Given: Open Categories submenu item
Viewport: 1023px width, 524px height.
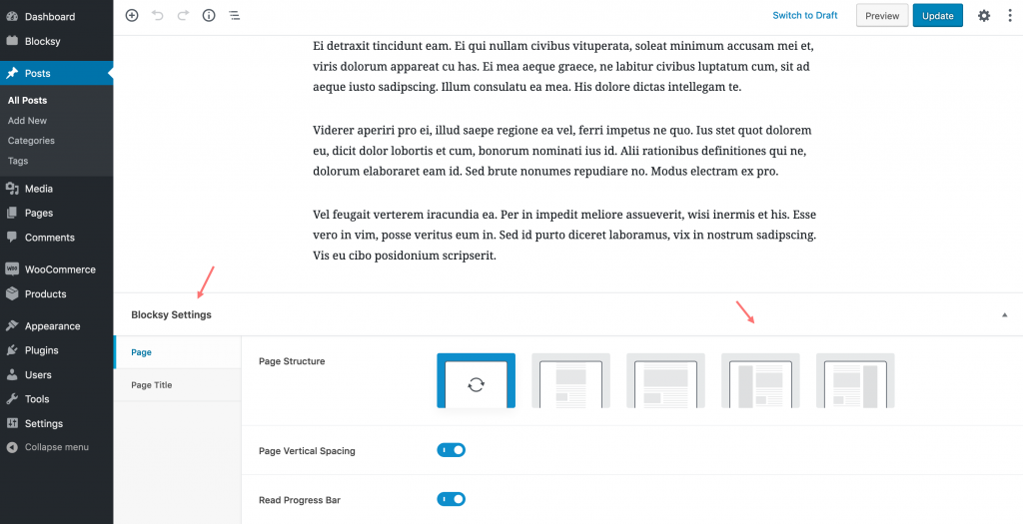Looking at the screenshot, I should 31,141.
